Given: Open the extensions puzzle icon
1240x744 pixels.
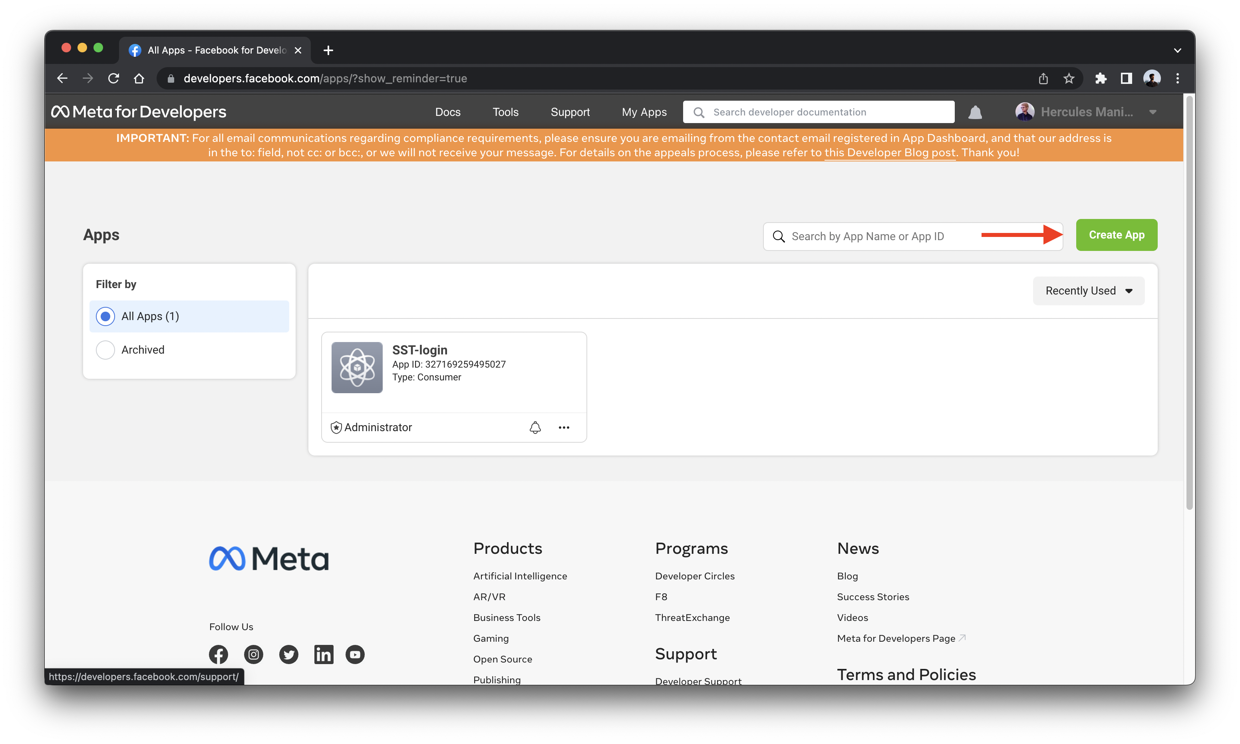Looking at the screenshot, I should tap(1101, 78).
